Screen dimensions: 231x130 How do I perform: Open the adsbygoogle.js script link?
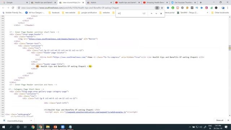tap(95, 112)
